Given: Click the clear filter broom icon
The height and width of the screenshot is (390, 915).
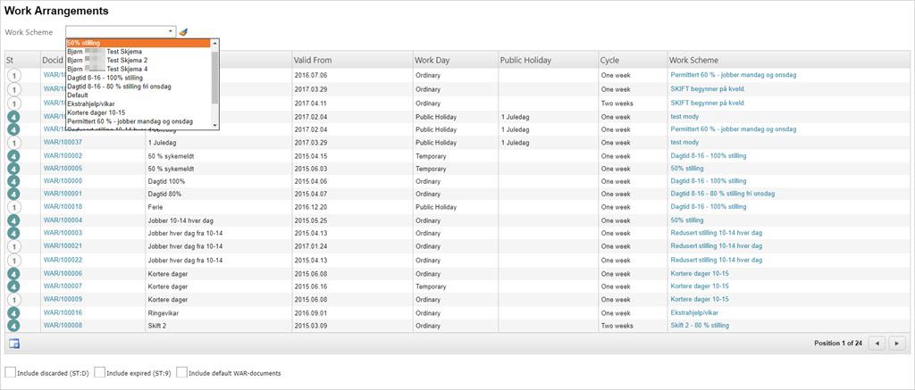Looking at the screenshot, I should point(183,31).
